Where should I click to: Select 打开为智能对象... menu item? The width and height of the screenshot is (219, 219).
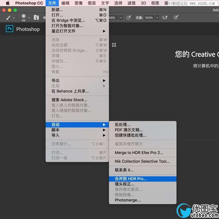77,26
